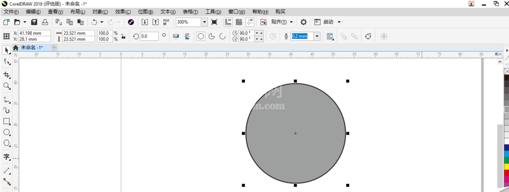Select the Connector tool
This screenshot has width=509, height=192.
pos(7,182)
